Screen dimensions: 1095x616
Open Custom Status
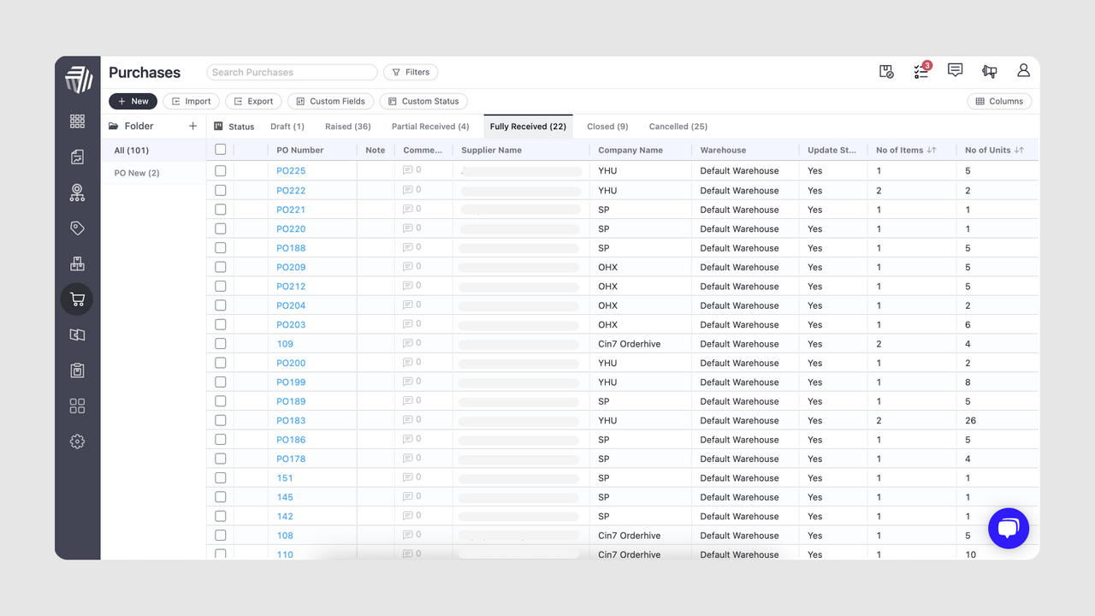coord(423,101)
